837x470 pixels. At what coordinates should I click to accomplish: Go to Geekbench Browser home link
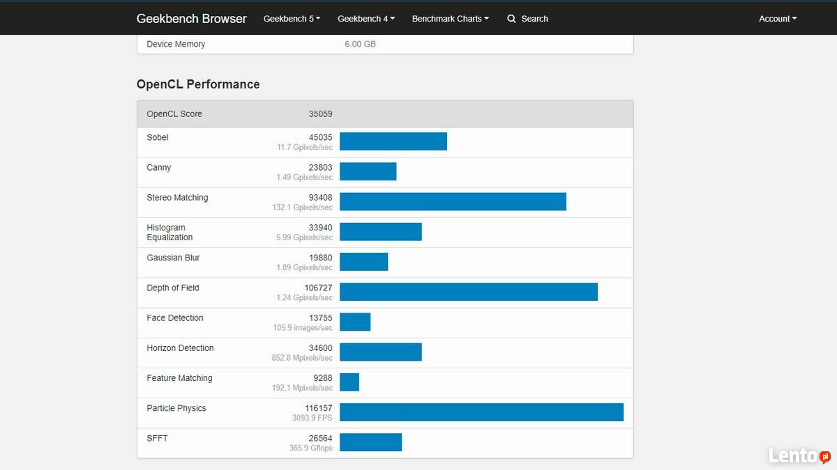pyautogui.click(x=191, y=19)
